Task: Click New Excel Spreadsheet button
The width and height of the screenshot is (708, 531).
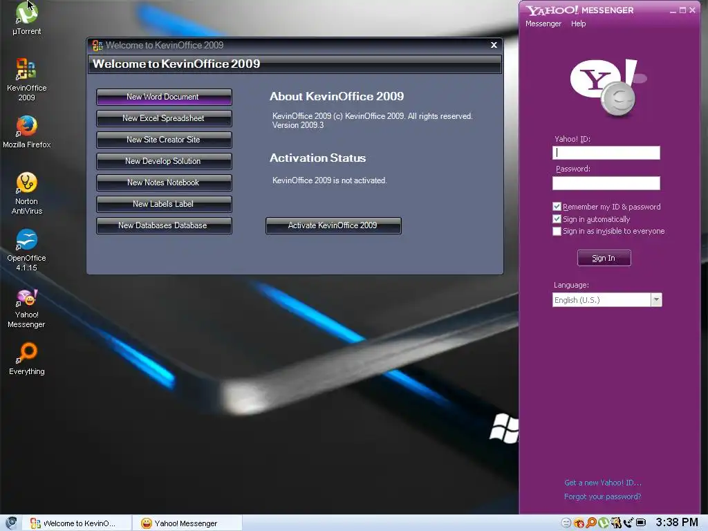Action: click(x=164, y=118)
